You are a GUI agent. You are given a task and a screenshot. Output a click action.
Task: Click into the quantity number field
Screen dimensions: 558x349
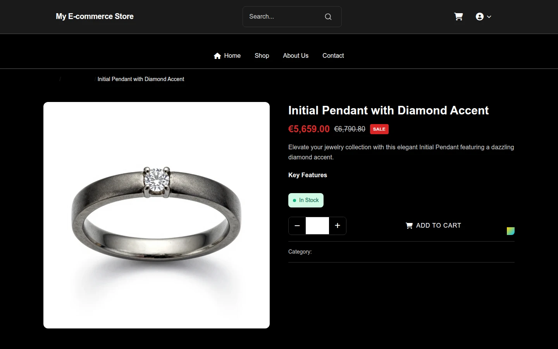pos(317,226)
